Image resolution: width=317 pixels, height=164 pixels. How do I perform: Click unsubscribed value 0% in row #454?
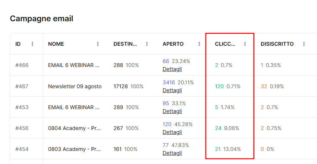coord(270,149)
